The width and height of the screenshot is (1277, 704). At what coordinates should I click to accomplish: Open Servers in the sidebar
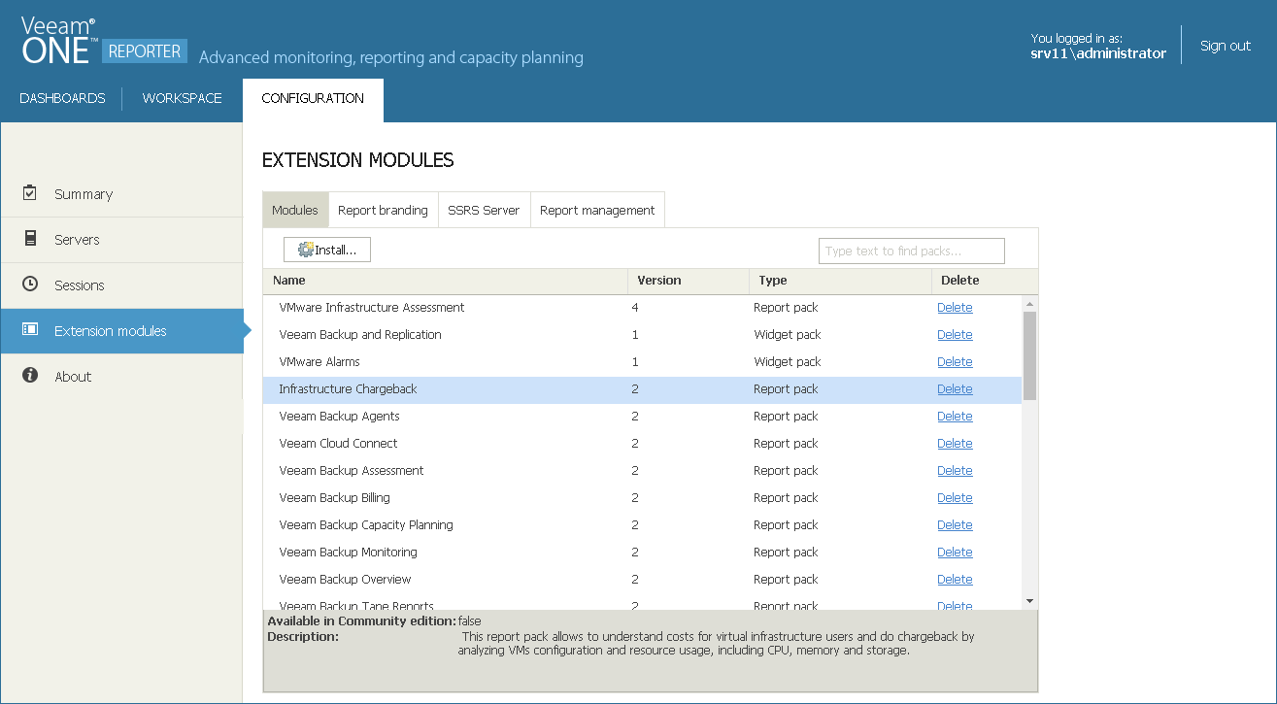pyautogui.click(x=121, y=240)
